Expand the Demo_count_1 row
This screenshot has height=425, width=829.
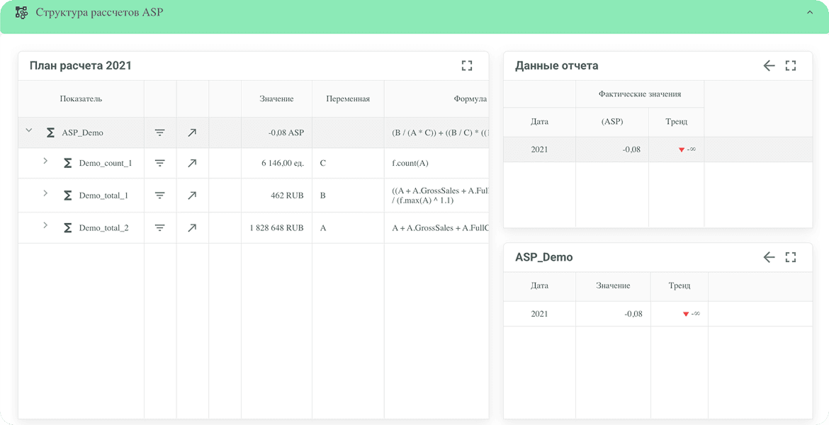pyautogui.click(x=45, y=161)
